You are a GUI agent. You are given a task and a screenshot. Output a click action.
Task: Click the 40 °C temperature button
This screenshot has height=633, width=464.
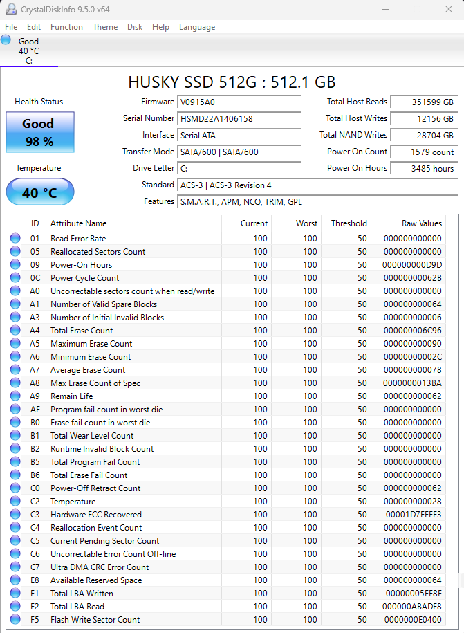(x=40, y=192)
